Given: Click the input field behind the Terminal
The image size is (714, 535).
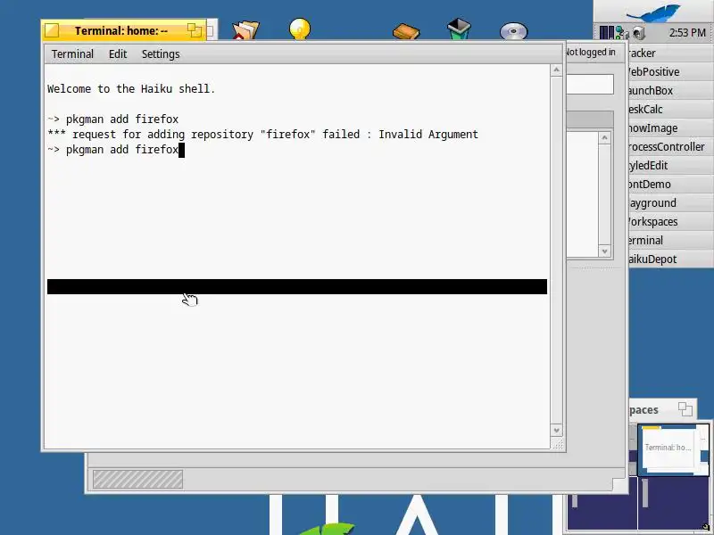Looking at the screenshot, I should [590, 84].
